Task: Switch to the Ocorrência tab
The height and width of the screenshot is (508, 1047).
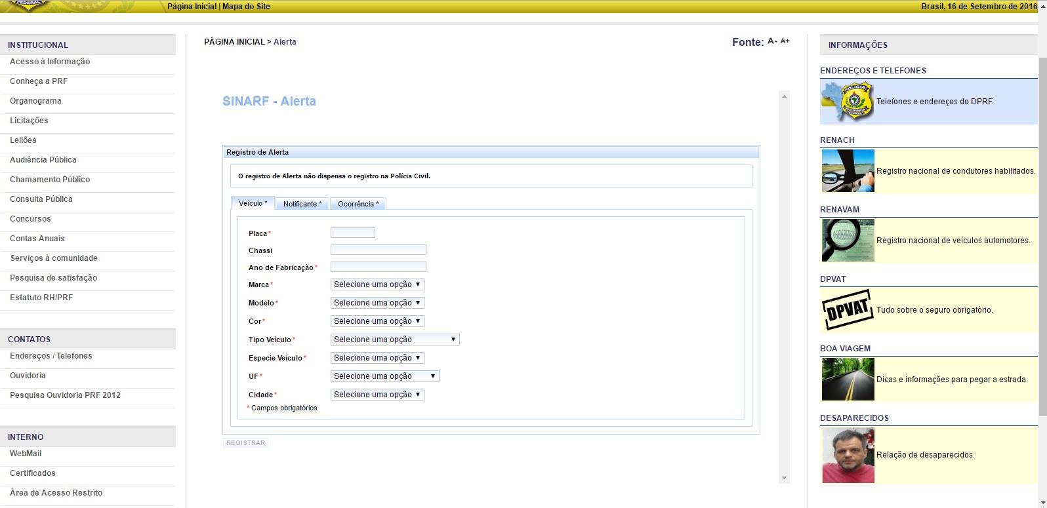Action: (x=358, y=204)
